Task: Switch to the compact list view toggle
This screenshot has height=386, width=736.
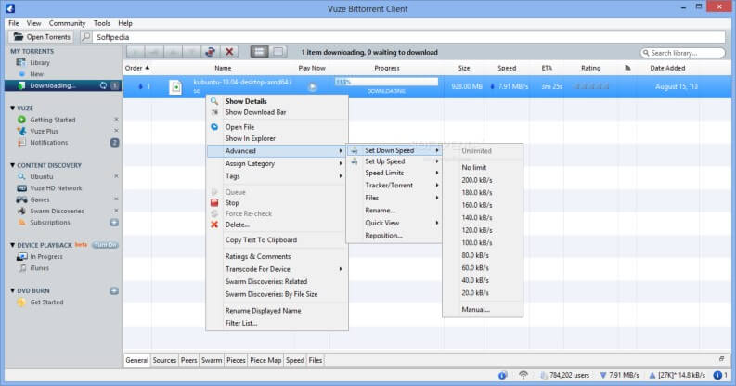Action: tap(259, 52)
